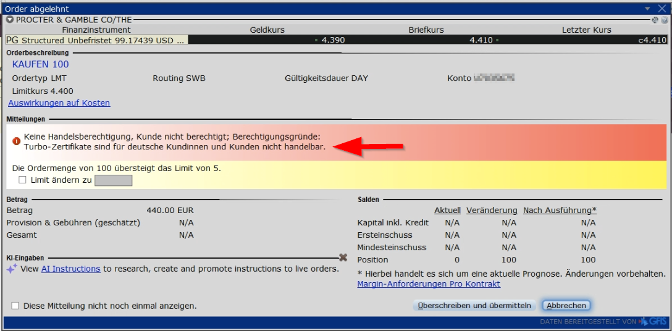Viewport: 672px width, 331px height.
Task: Focus the 'Limit ändern zu' input field
Action: [x=113, y=180]
